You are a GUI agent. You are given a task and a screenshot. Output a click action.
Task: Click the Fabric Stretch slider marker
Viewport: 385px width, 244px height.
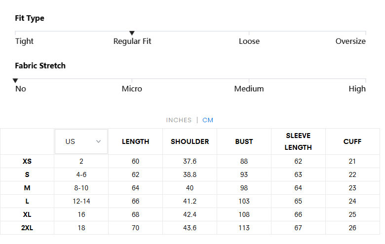[15, 80]
